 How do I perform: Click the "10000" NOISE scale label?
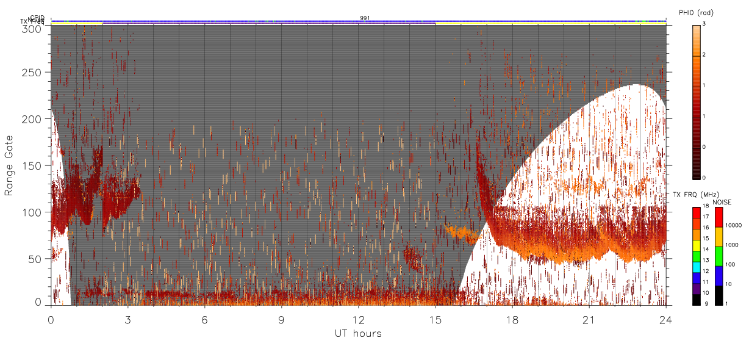(734, 225)
